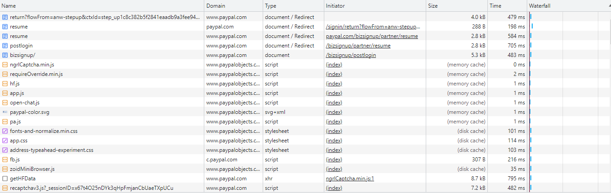Click the XHR icon next to getHFData
The height and width of the screenshot is (193, 611).
[5, 179]
